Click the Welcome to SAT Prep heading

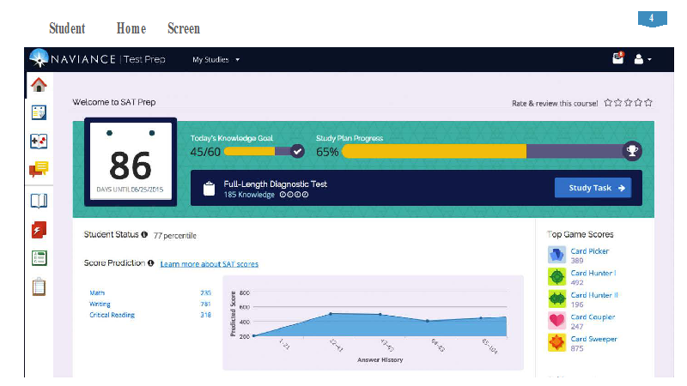(114, 102)
